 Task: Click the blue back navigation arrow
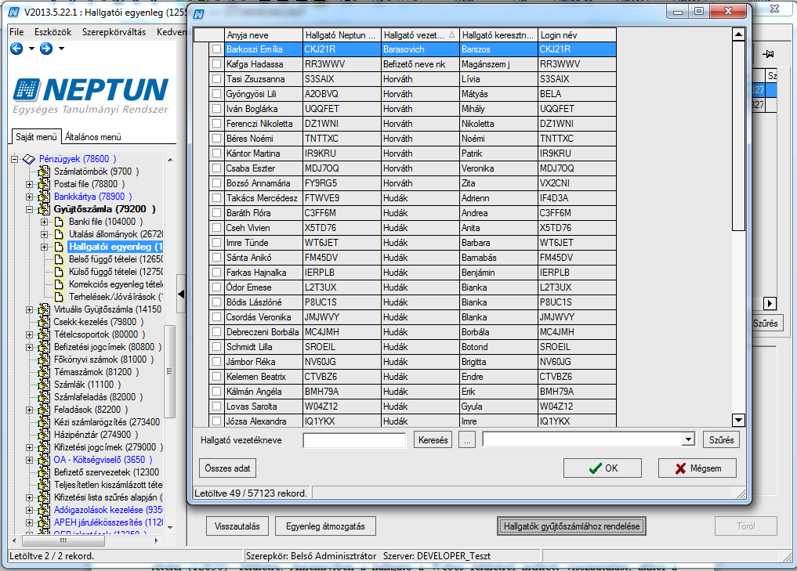coord(16,49)
